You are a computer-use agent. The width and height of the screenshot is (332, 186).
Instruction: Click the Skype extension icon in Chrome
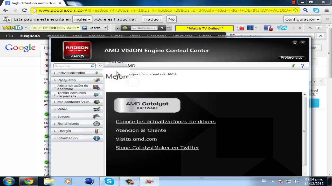(x=316, y=10)
